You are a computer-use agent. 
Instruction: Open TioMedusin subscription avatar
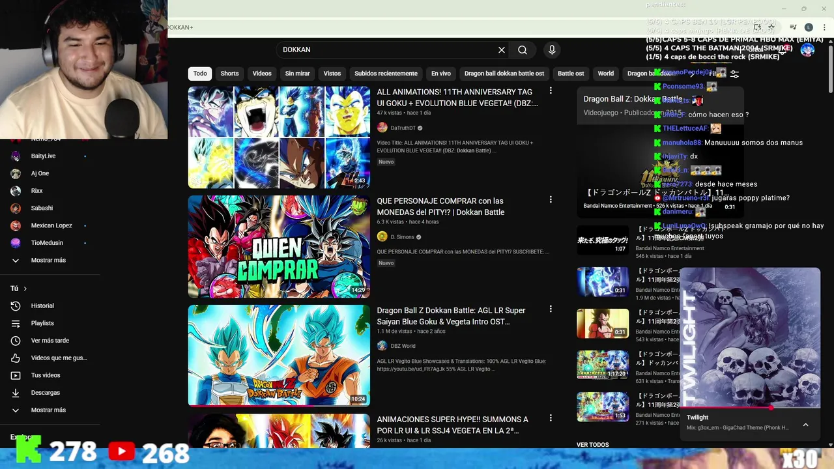tap(16, 243)
